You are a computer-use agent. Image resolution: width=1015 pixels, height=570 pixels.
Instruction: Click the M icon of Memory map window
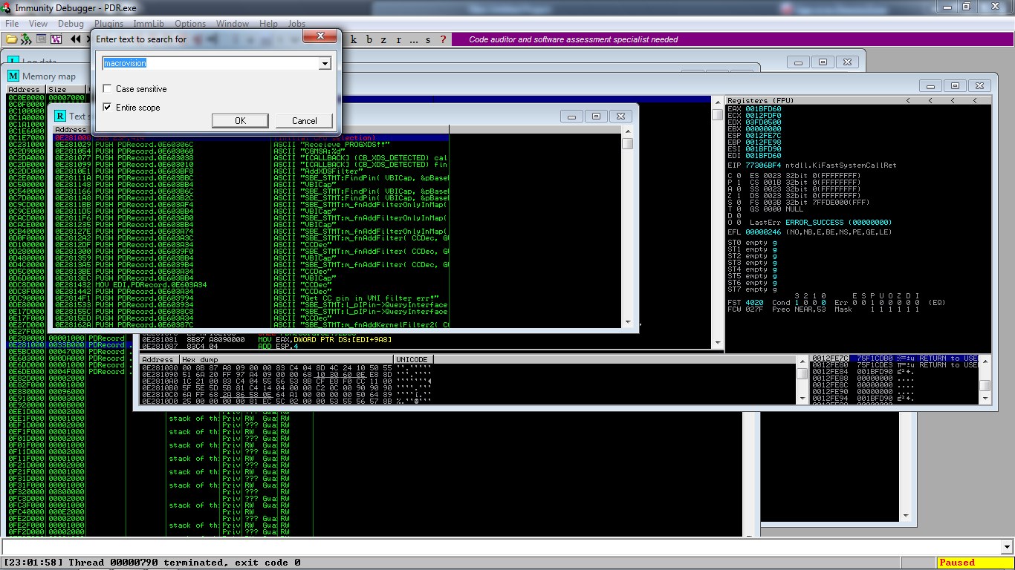13,76
